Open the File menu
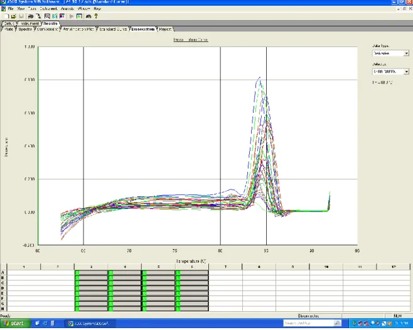The width and height of the screenshot is (413, 330). 11,9
